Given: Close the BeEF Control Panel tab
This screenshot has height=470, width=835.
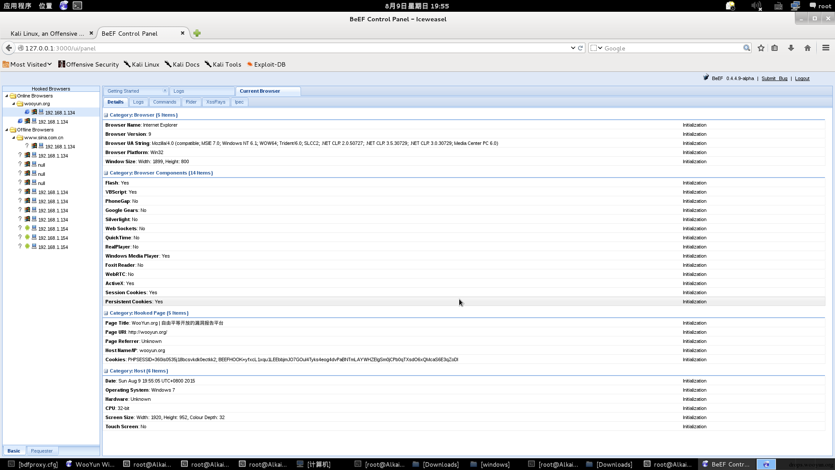Looking at the screenshot, I should coord(183,33).
